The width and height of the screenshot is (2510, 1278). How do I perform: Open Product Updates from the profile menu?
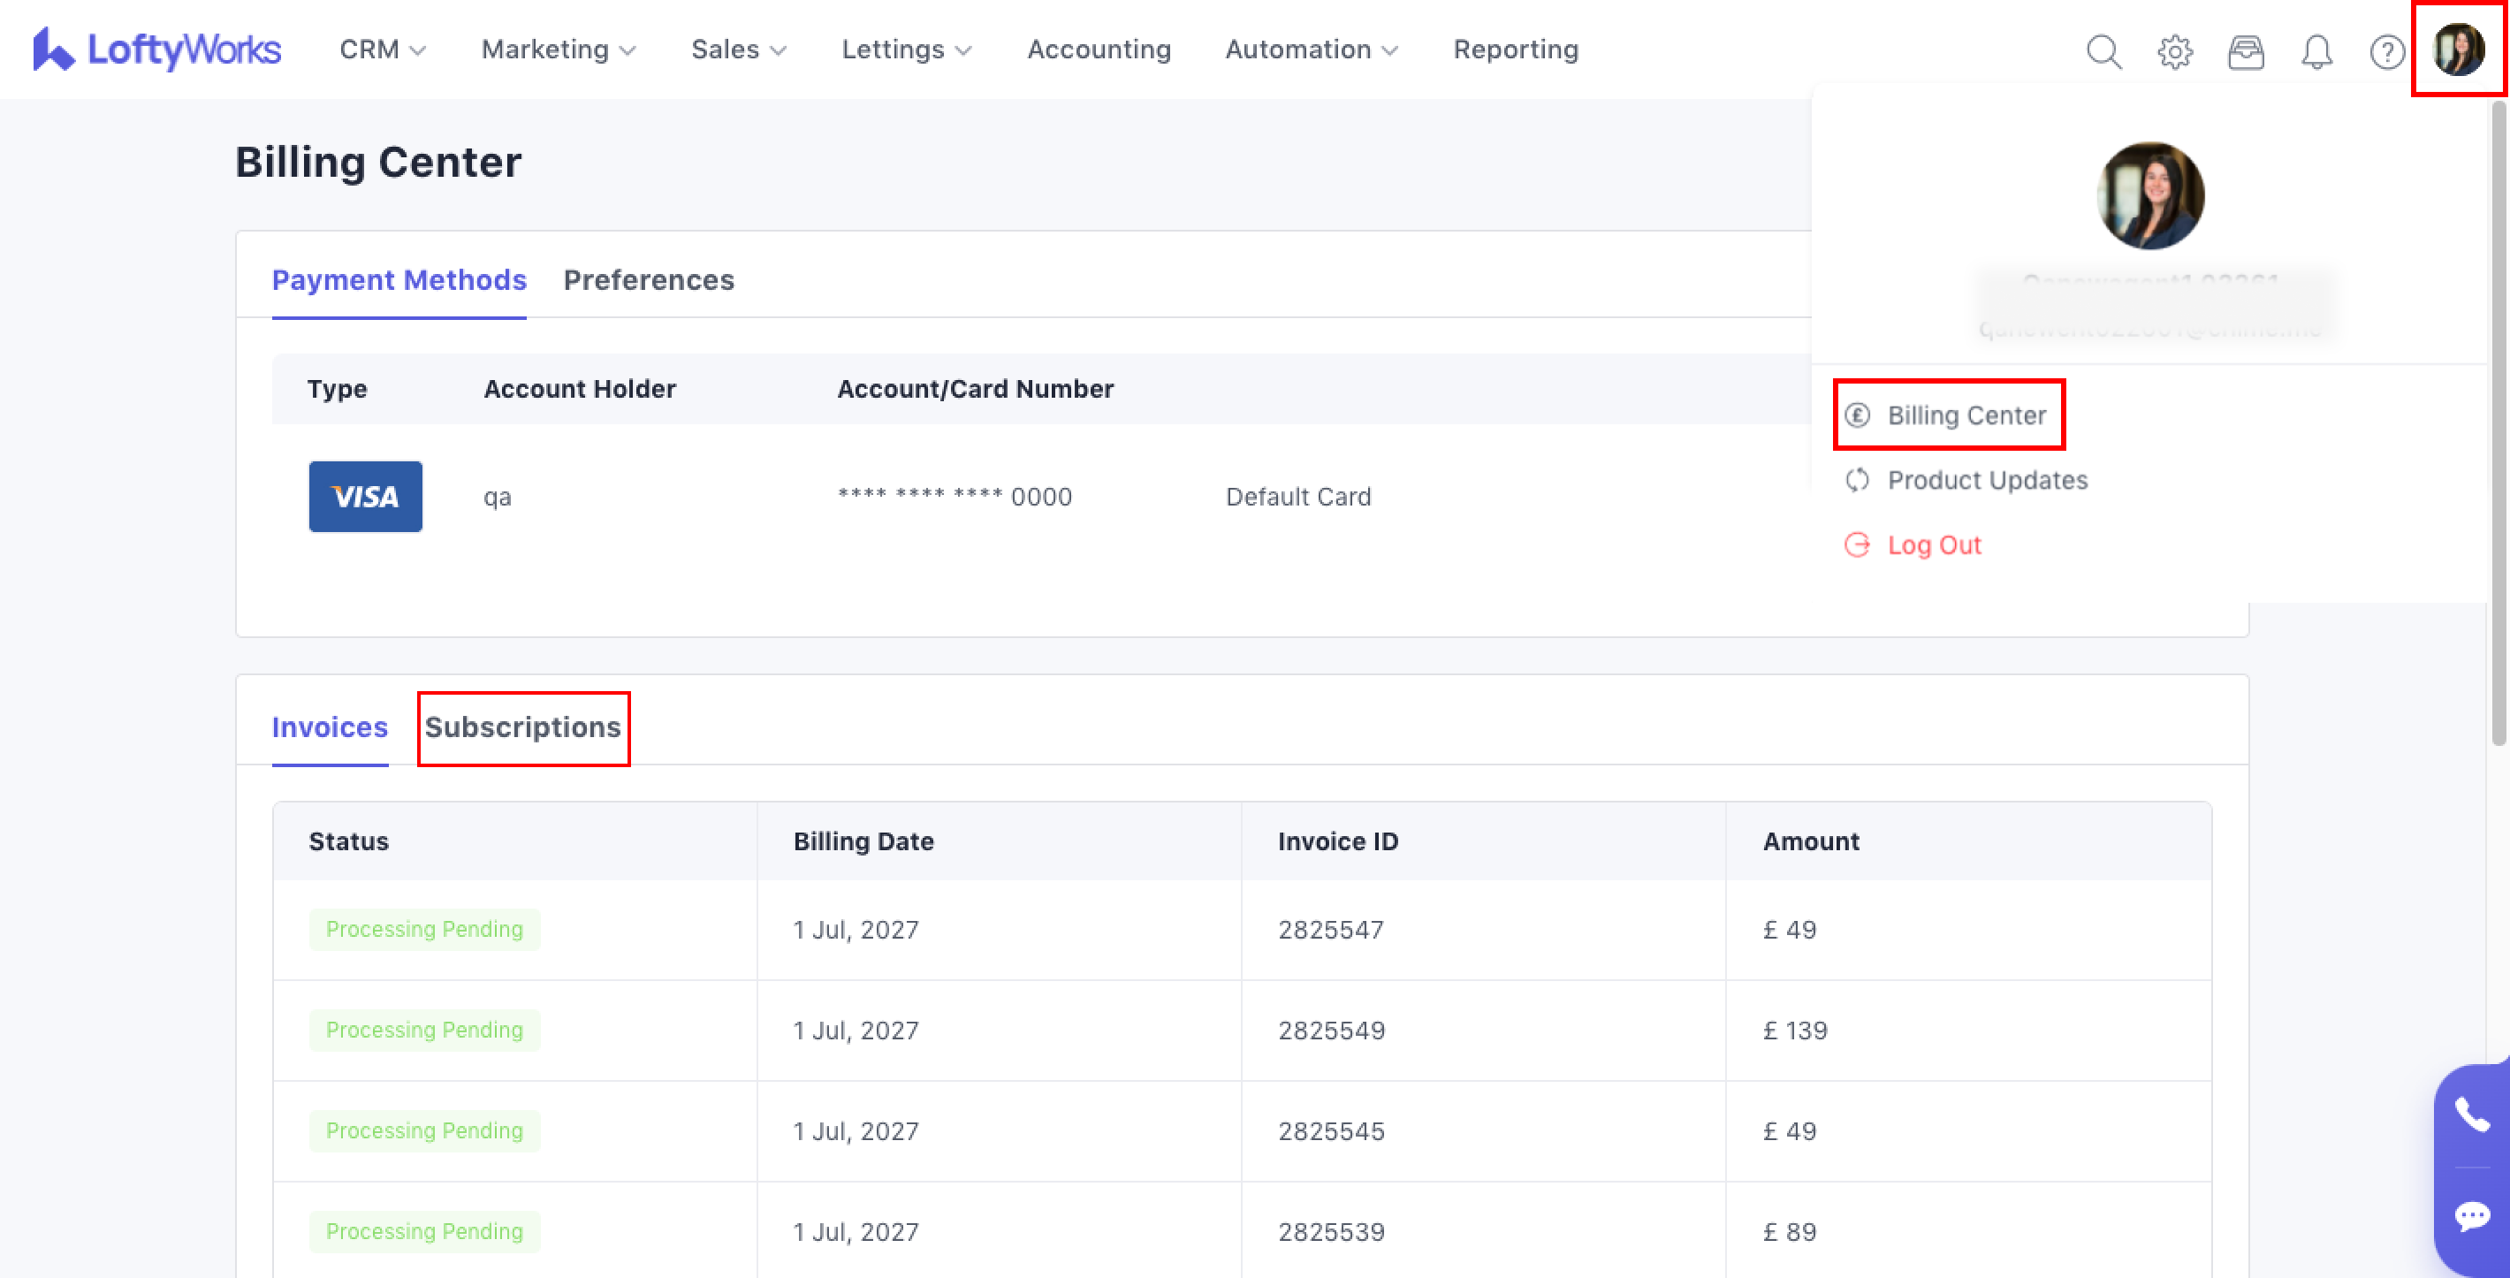pyautogui.click(x=1987, y=479)
